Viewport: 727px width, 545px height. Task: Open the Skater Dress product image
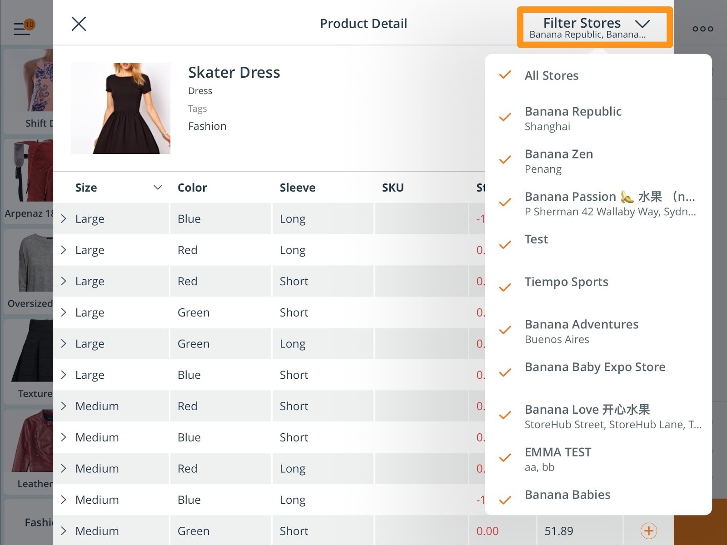tap(120, 109)
